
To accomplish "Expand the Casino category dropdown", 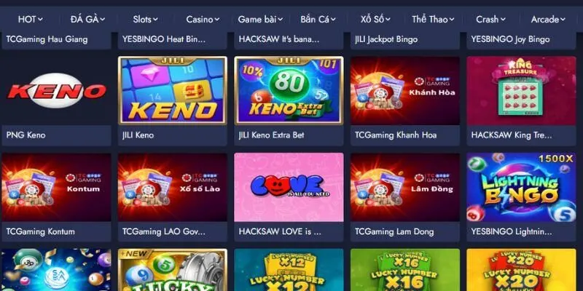I will (203, 20).
